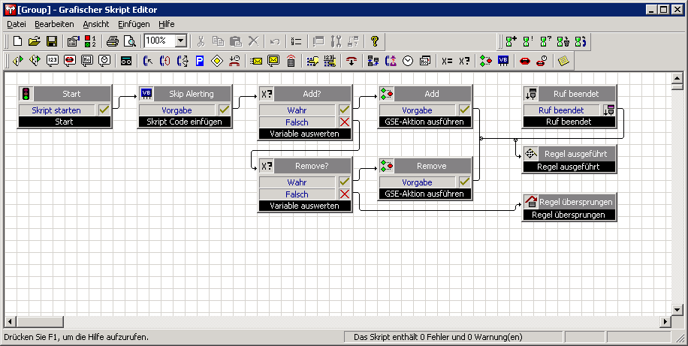Click the horizontal scrollbar right arrow
This screenshot has width=688, height=346.
(665, 321)
